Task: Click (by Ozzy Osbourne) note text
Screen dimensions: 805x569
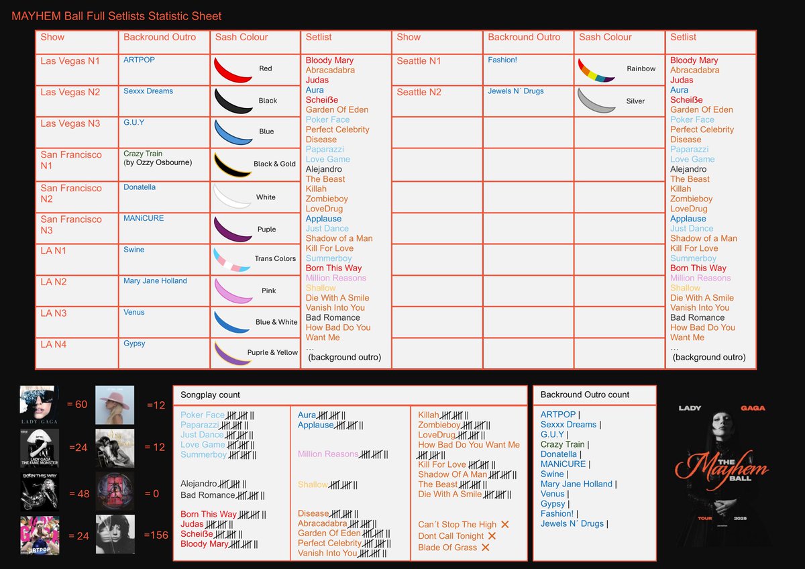Action: pyautogui.click(x=158, y=162)
